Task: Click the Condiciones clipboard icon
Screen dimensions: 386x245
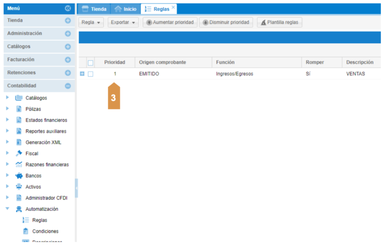Action: pyautogui.click(x=26, y=231)
